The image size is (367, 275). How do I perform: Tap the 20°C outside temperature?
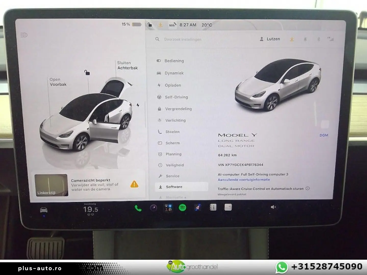[x=207, y=25]
